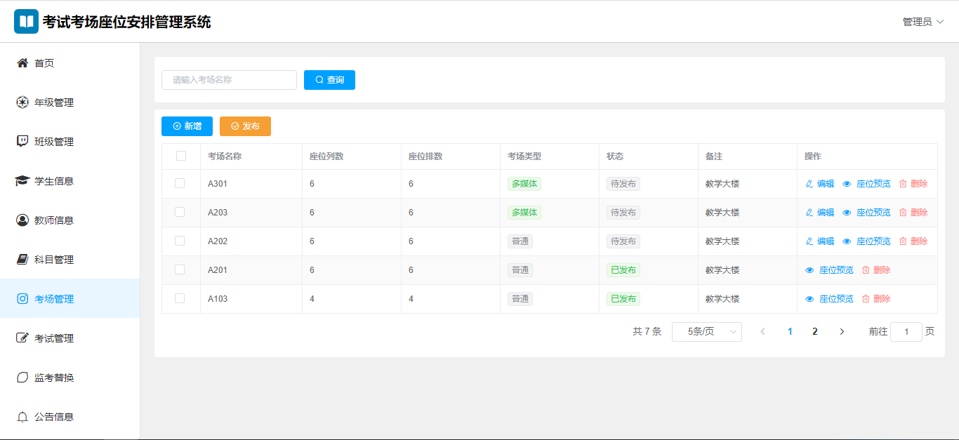Click the book icon for 科目管理
The height and width of the screenshot is (440, 959).
click(x=22, y=260)
